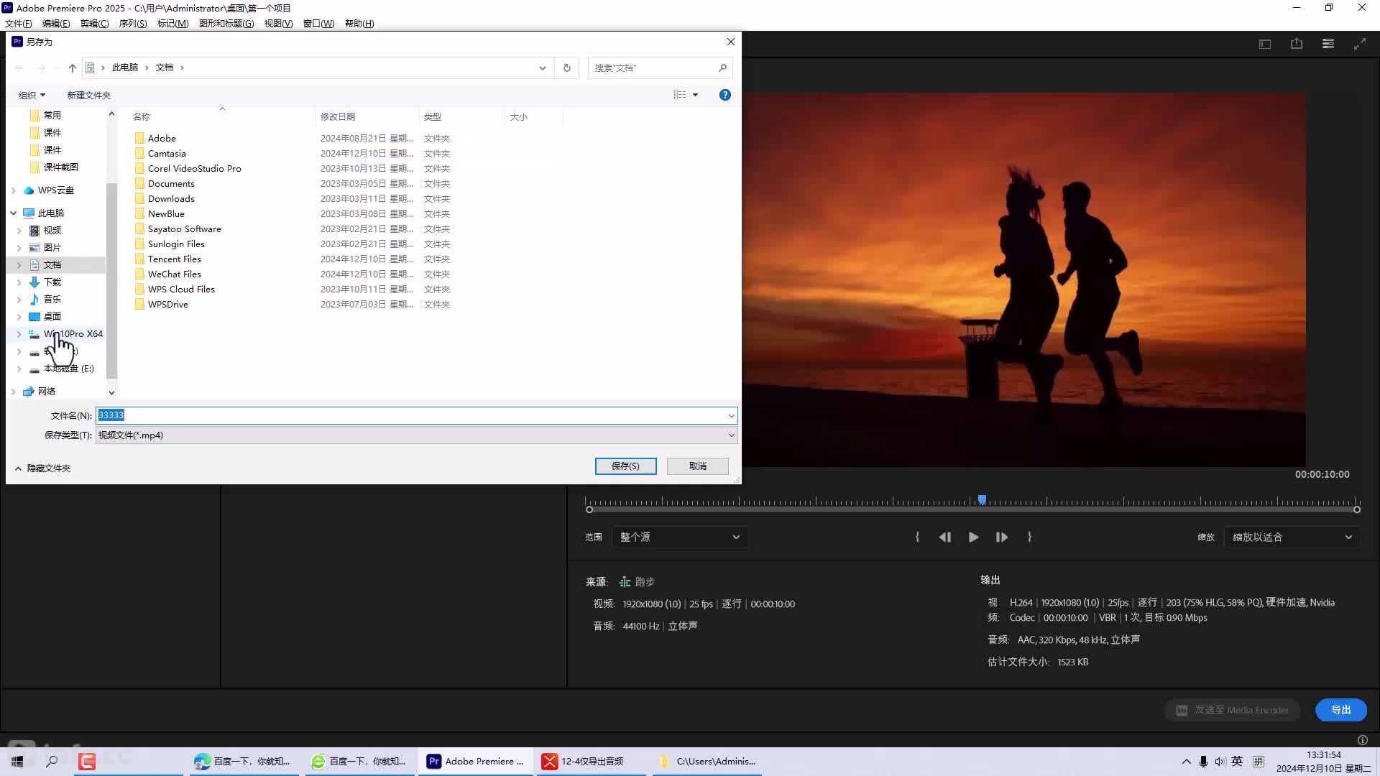Set out point with right brace icon
This screenshot has width=1380, height=776.
click(1029, 537)
